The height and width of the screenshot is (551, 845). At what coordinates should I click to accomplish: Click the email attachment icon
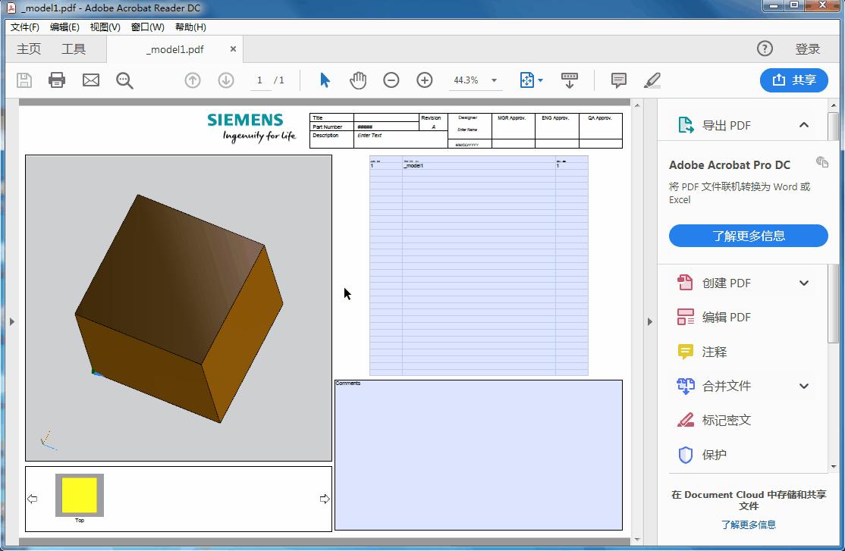pyautogui.click(x=90, y=80)
